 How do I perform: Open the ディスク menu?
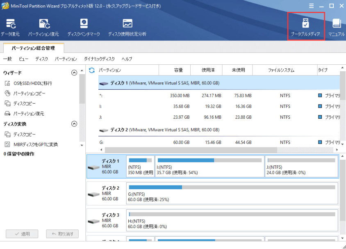(x=42, y=59)
